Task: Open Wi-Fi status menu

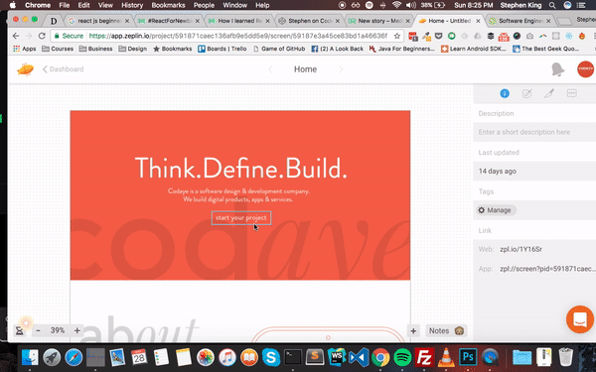Action: click(x=396, y=5)
